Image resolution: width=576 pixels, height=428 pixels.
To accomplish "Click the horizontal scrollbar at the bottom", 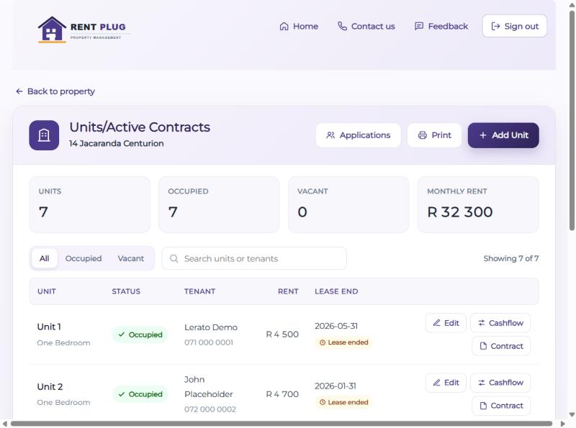I will pyautogui.click(x=282, y=424).
